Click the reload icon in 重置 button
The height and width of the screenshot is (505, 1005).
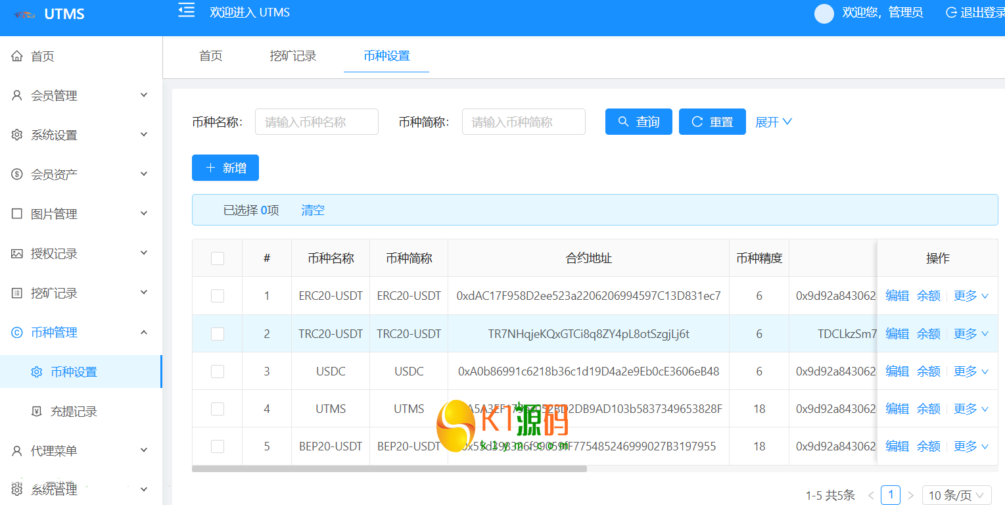coord(697,122)
